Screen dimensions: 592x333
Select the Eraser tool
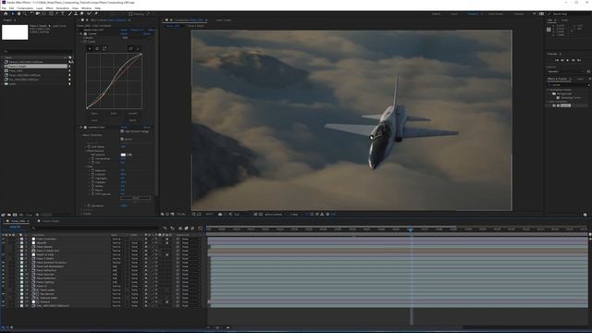(x=82, y=14)
